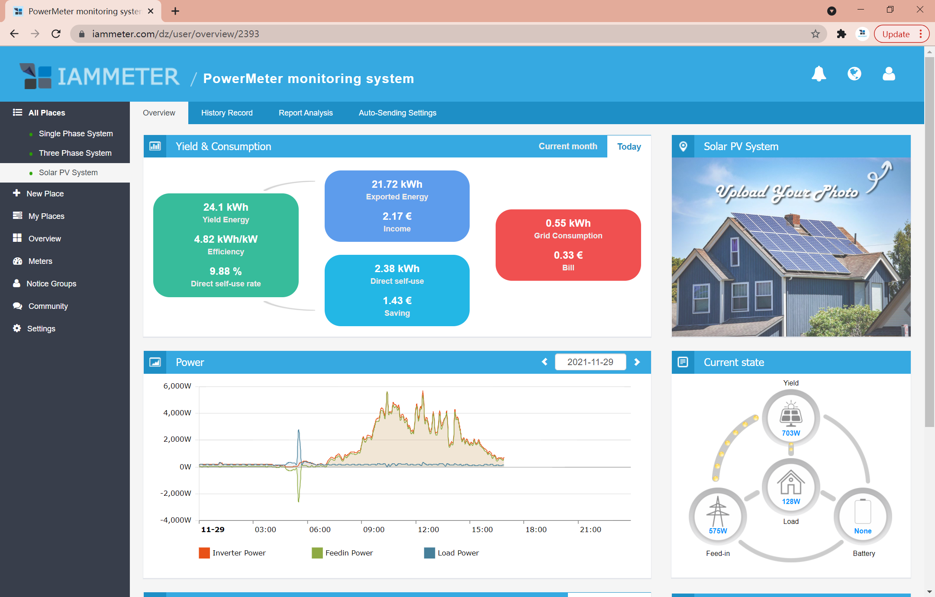Switch to Current month view toggle
Image resolution: width=935 pixels, height=597 pixels.
tap(567, 146)
